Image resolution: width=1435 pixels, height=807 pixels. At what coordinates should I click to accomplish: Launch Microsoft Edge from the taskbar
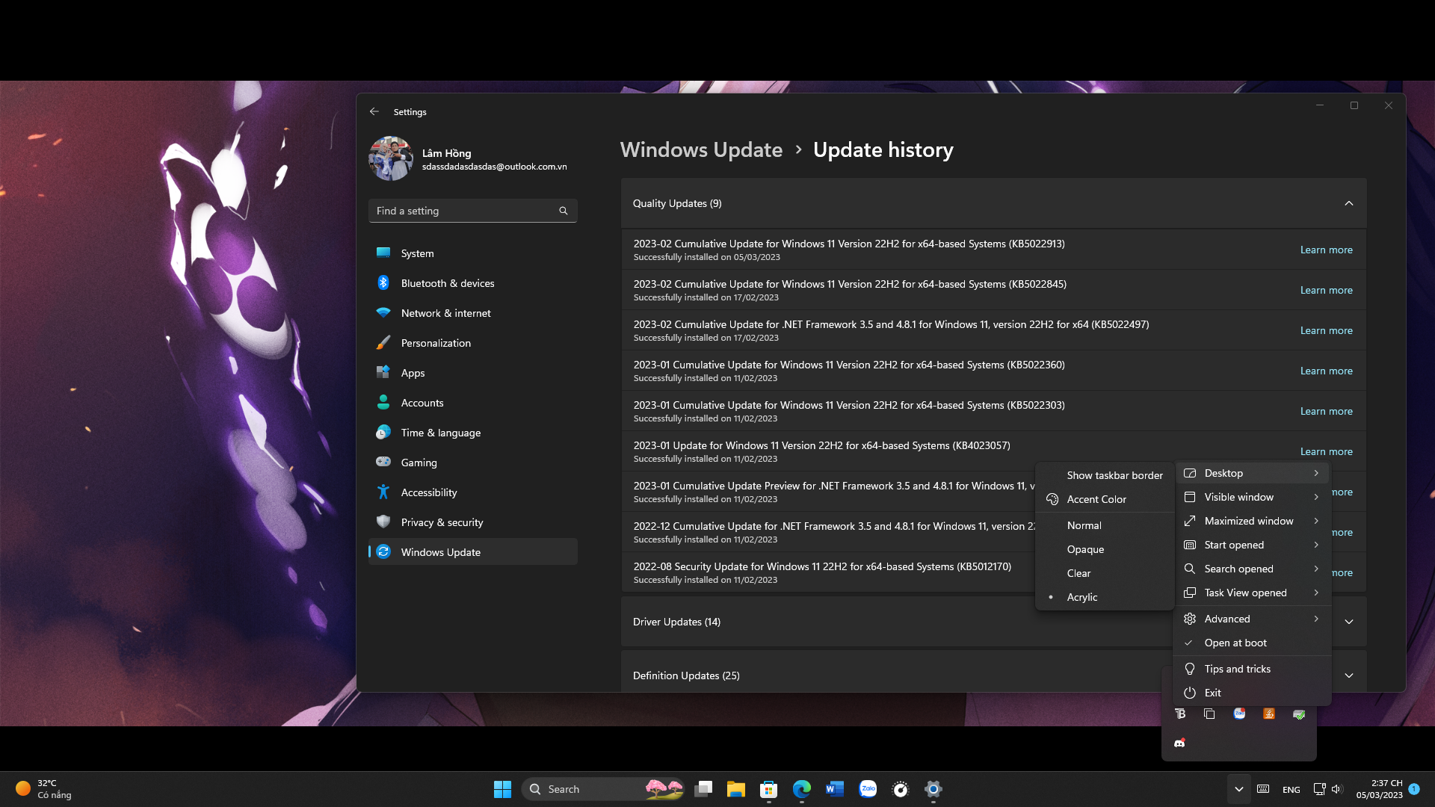click(803, 789)
